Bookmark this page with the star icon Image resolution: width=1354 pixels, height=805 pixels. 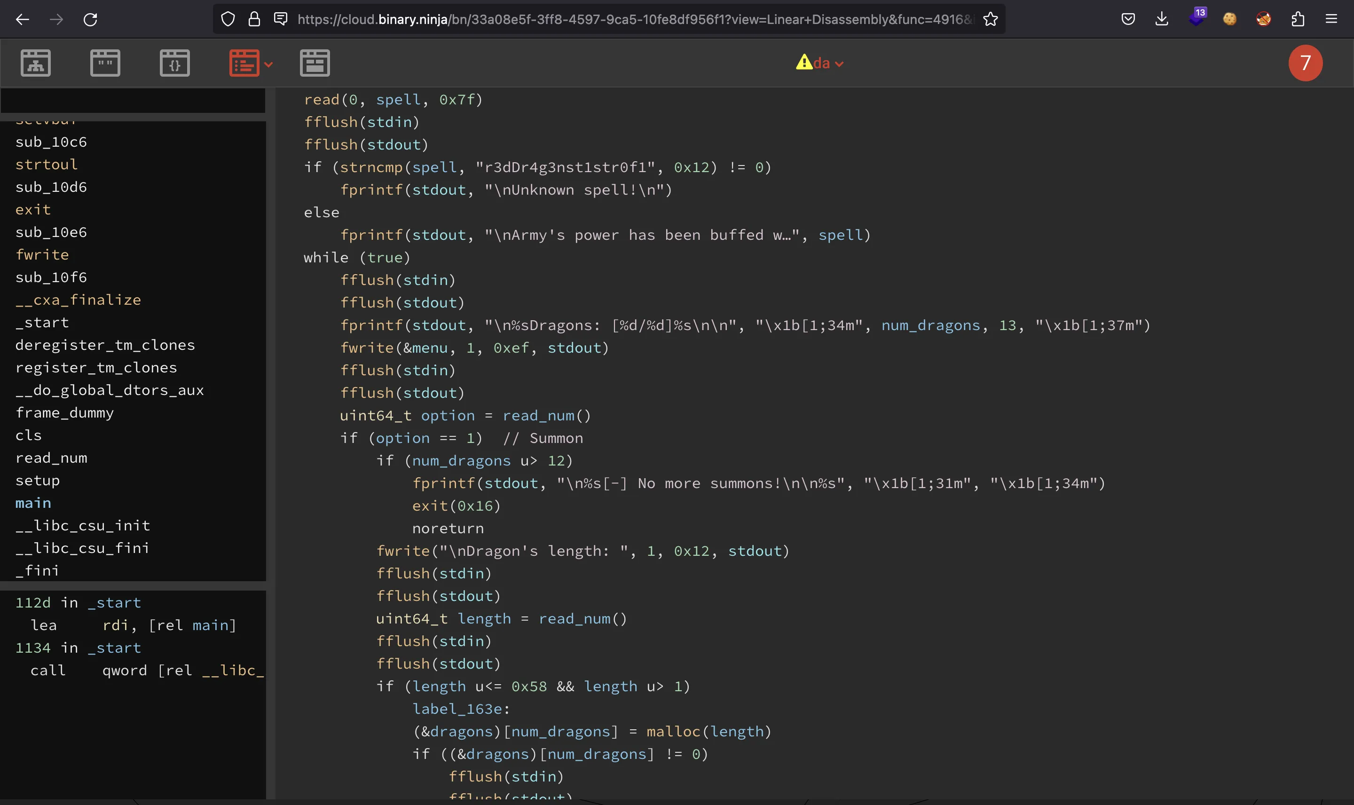click(x=990, y=20)
